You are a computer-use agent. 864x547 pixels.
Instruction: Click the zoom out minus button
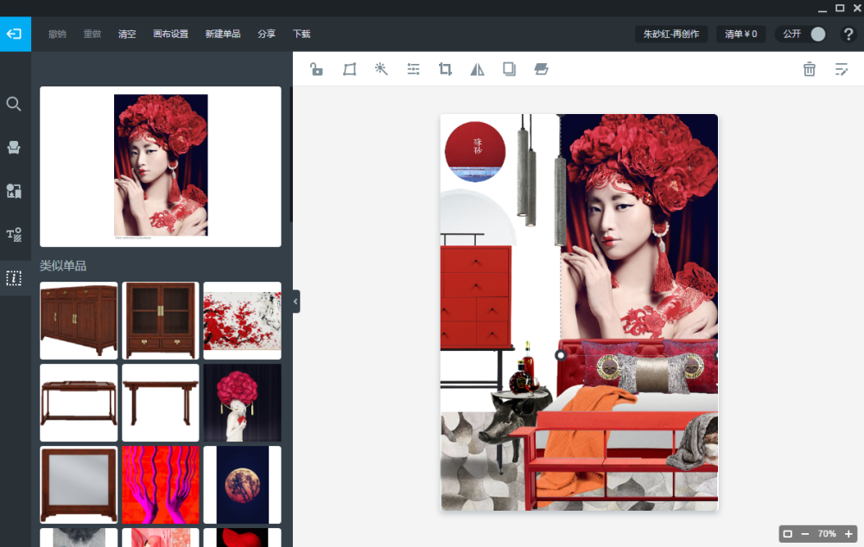click(x=805, y=534)
